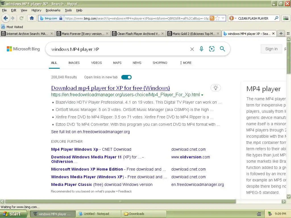The height and width of the screenshot is (218, 291).
Task: Click the Microsoft Bing logo
Action: [23, 49]
